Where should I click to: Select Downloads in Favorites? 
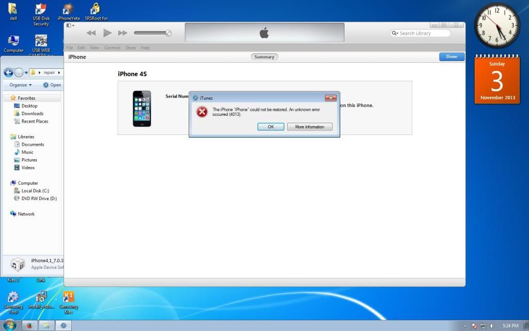tap(33, 113)
